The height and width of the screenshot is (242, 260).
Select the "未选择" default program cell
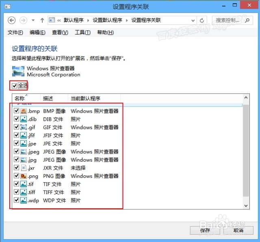[78, 168]
